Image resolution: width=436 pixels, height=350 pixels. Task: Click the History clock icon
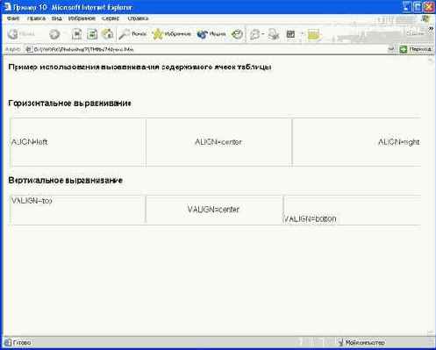[237, 34]
